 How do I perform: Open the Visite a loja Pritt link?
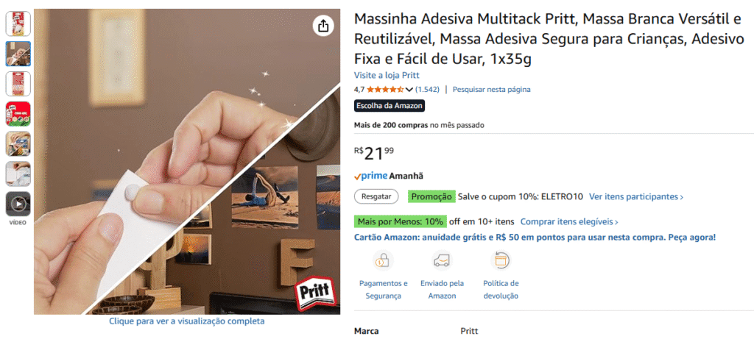[387, 76]
